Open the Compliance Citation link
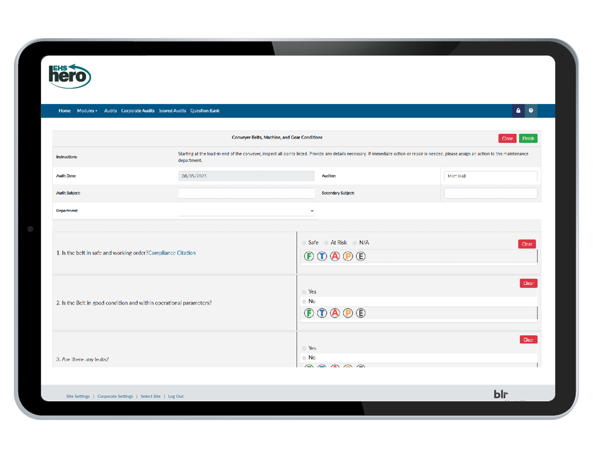The image size is (593, 458). (172, 253)
